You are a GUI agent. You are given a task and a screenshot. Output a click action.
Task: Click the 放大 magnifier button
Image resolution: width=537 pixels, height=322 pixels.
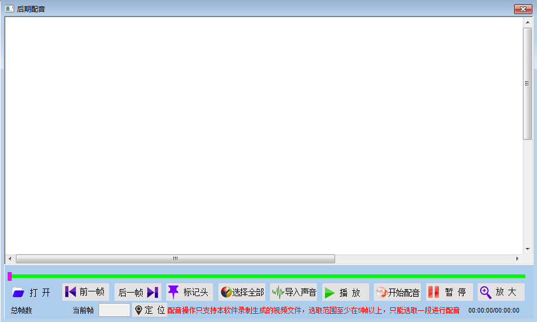501,292
